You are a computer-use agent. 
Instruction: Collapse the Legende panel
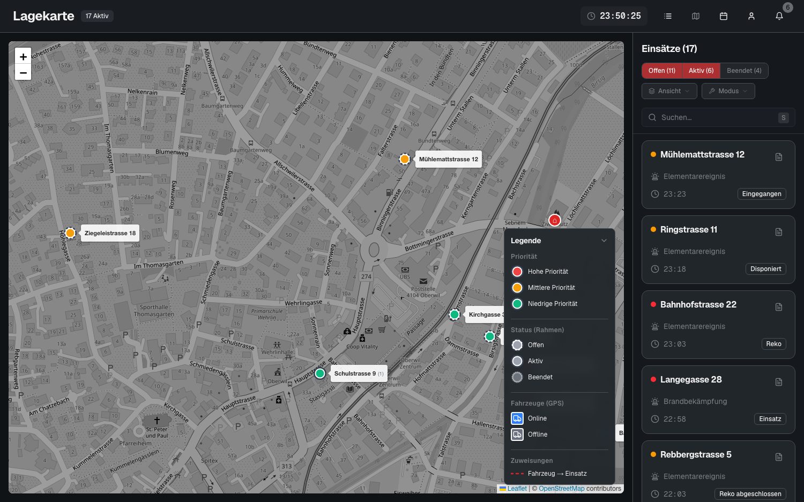tap(604, 241)
